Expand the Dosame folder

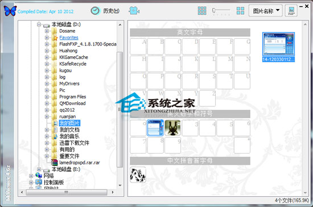[x=47, y=31]
